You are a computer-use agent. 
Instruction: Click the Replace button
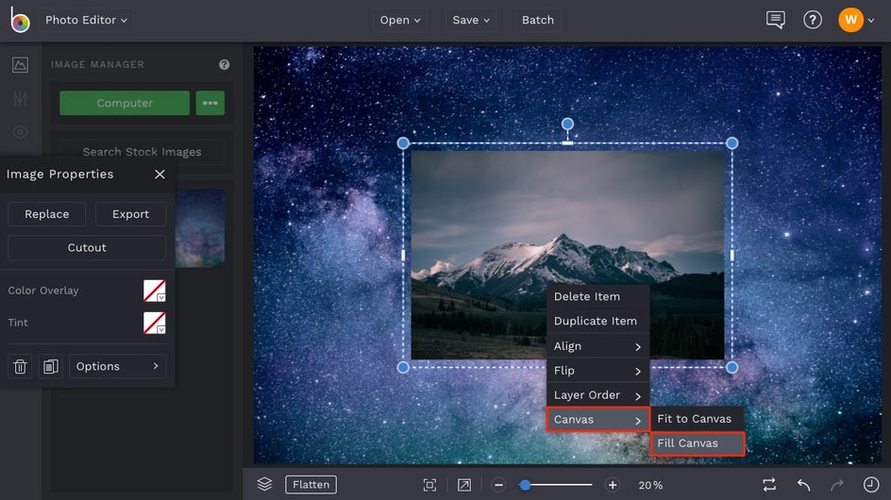[x=46, y=214]
